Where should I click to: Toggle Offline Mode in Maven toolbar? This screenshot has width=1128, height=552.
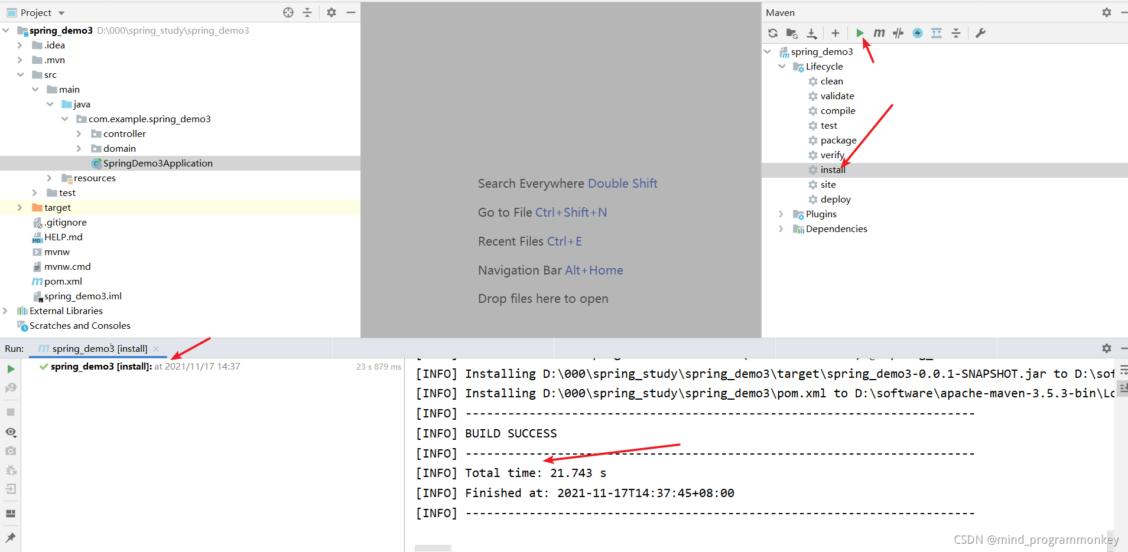coord(898,33)
